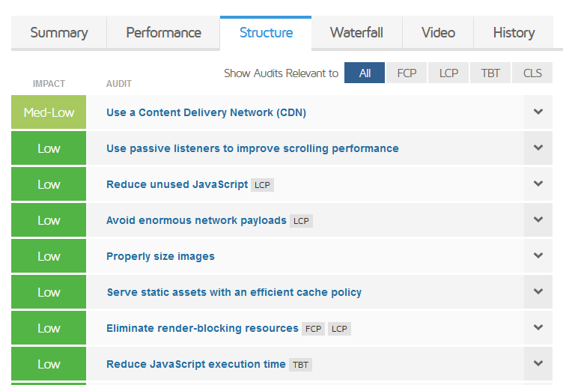Open the Waterfall tab

tap(356, 33)
